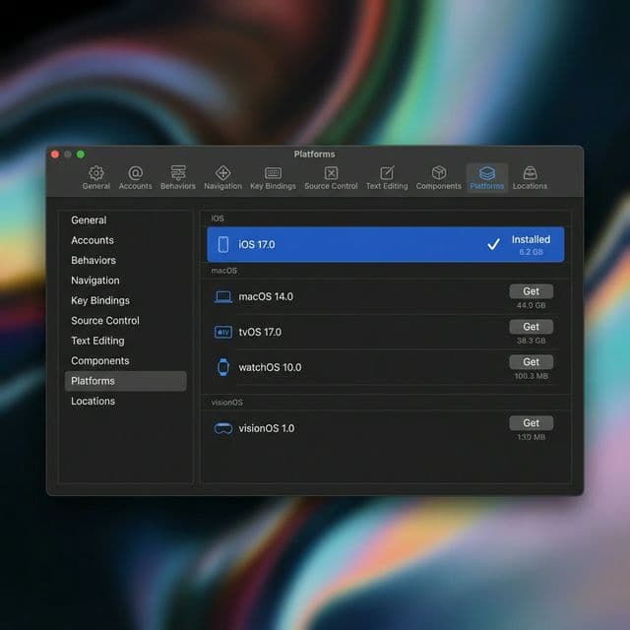The height and width of the screenshot is (630, 630).
Task: Click the Installed status label
Action: [x=531, y=239]
